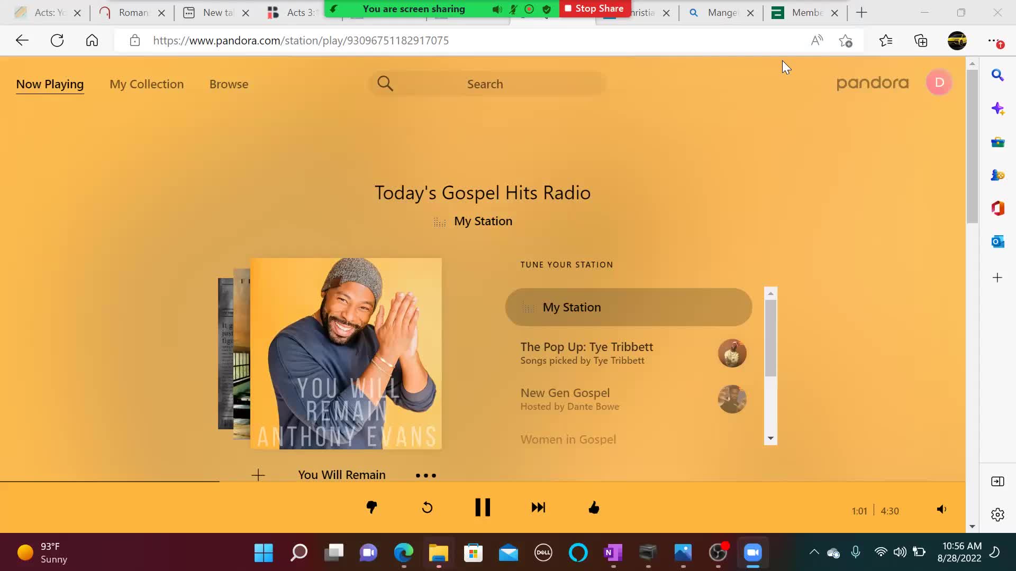Open sidebar settings gear

(x=997, y=514)
